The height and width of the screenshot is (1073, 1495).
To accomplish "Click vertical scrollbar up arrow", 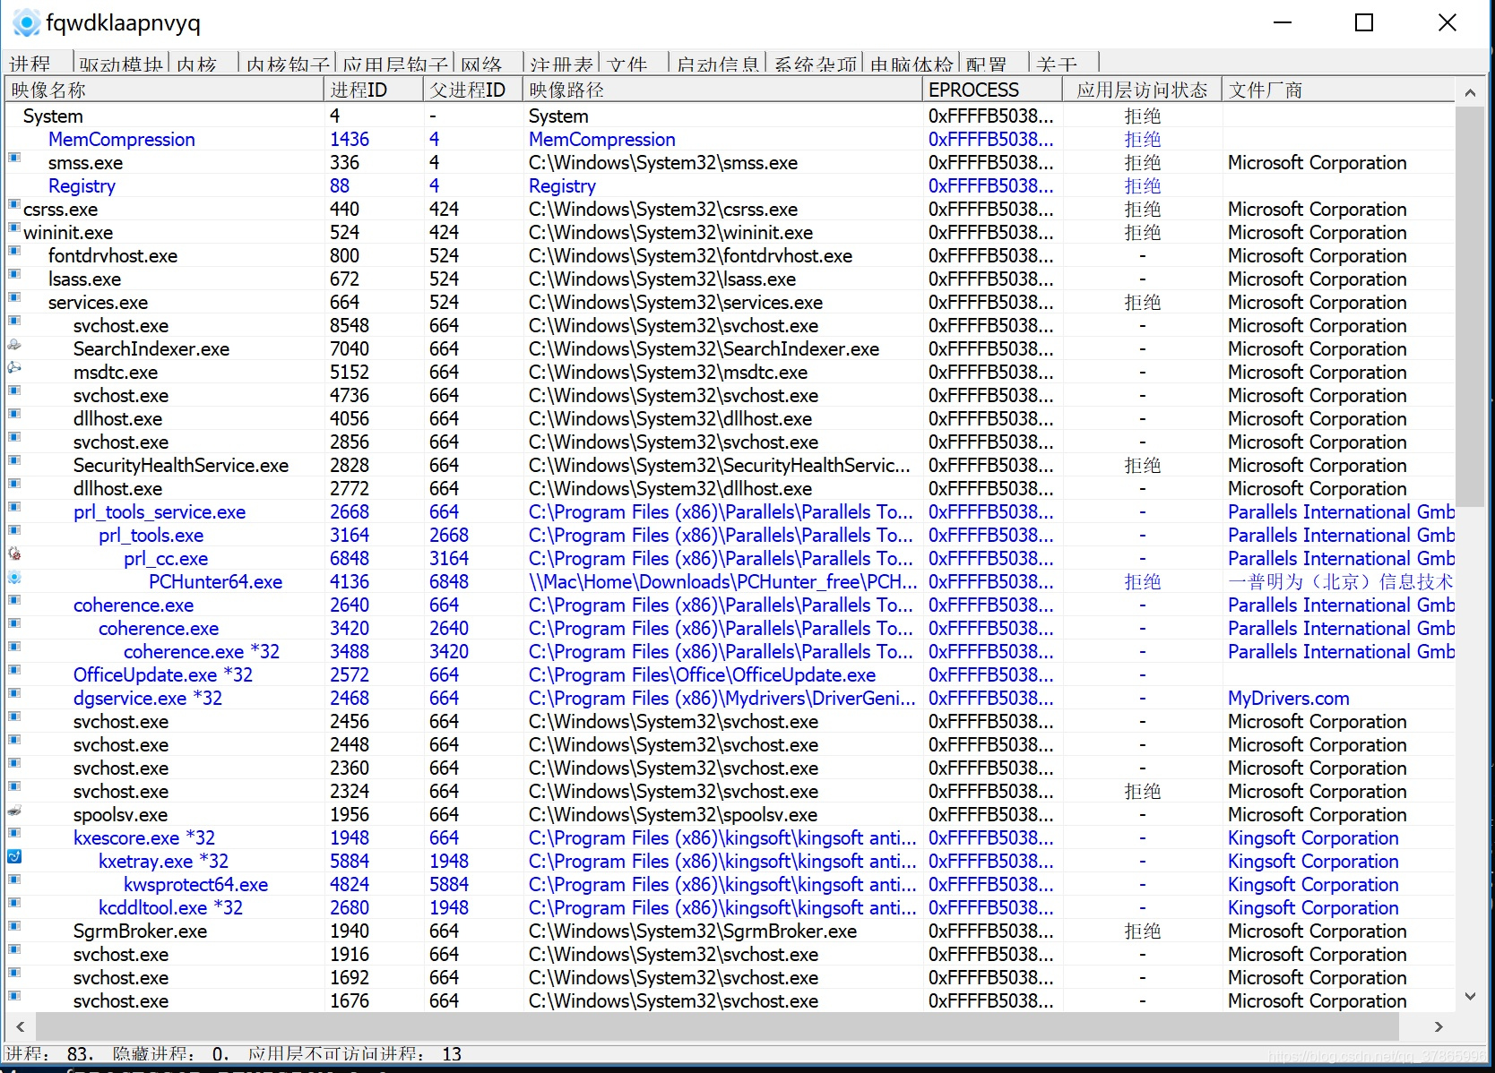I will pyautogui.click(x=1470, y=92).
